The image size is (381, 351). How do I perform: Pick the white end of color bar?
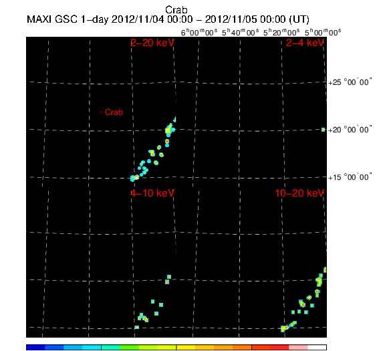pyautogui.click(x=317, y=347)
